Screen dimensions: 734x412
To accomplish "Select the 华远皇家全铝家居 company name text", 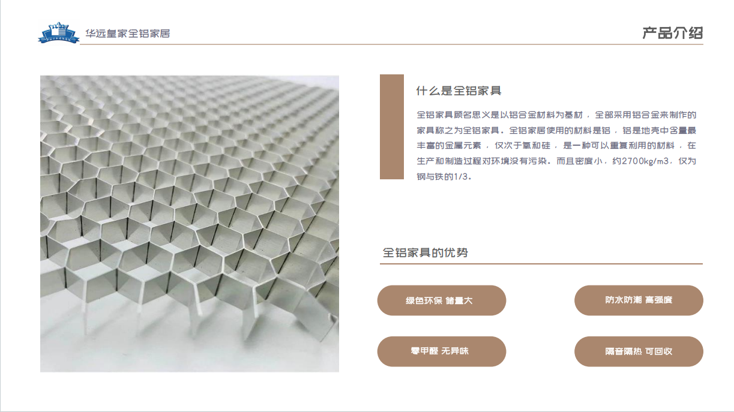I will (127, 34).
